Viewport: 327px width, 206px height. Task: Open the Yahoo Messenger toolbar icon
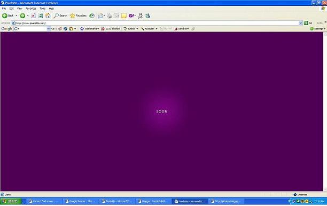[x=131, y=16]
